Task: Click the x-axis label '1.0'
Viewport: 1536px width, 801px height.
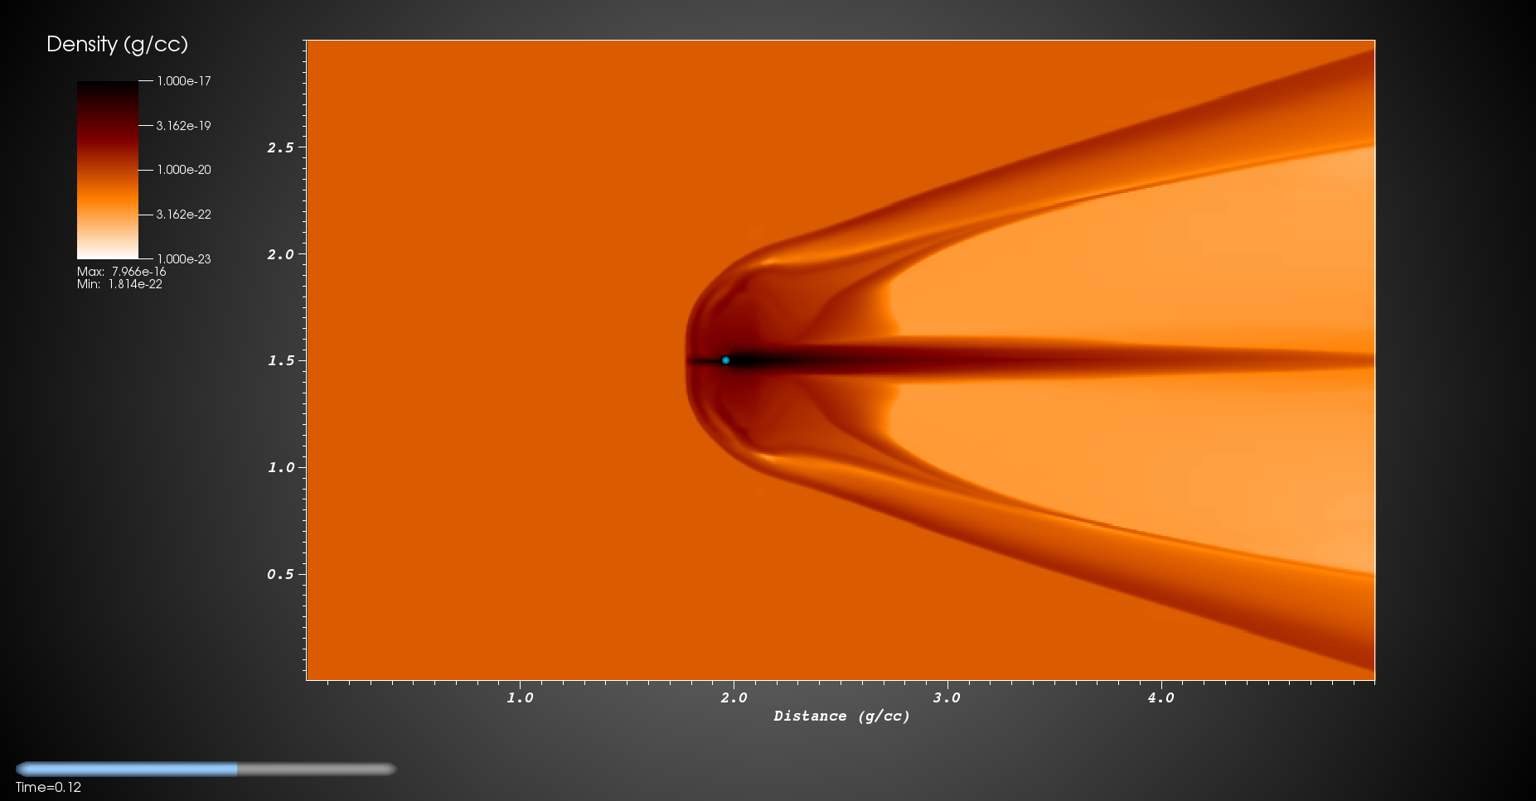Action: 520,697
